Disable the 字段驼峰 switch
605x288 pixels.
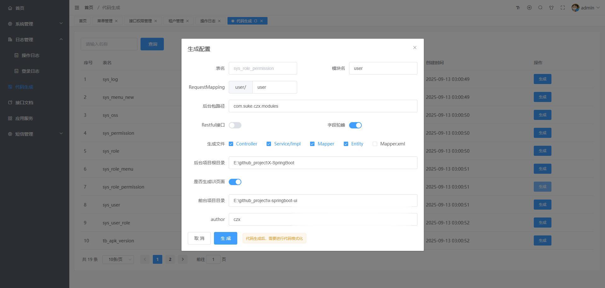(x=355, y=125)
